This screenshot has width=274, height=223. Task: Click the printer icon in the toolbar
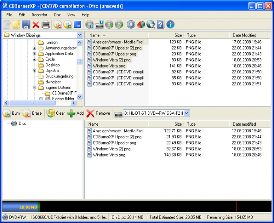pyautogui.click(x=45, y=25)
